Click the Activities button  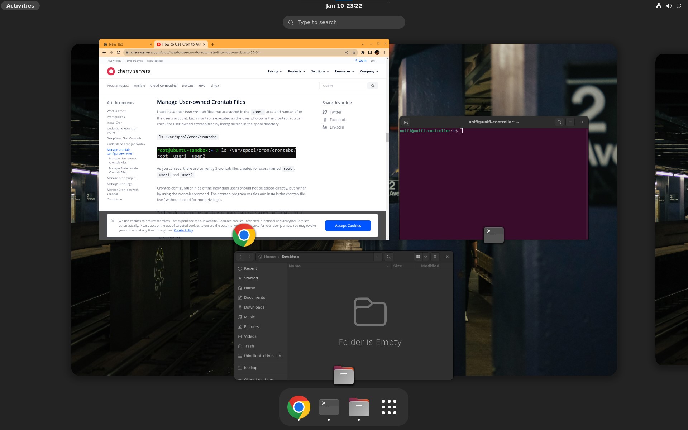click(x=20, y=6)
